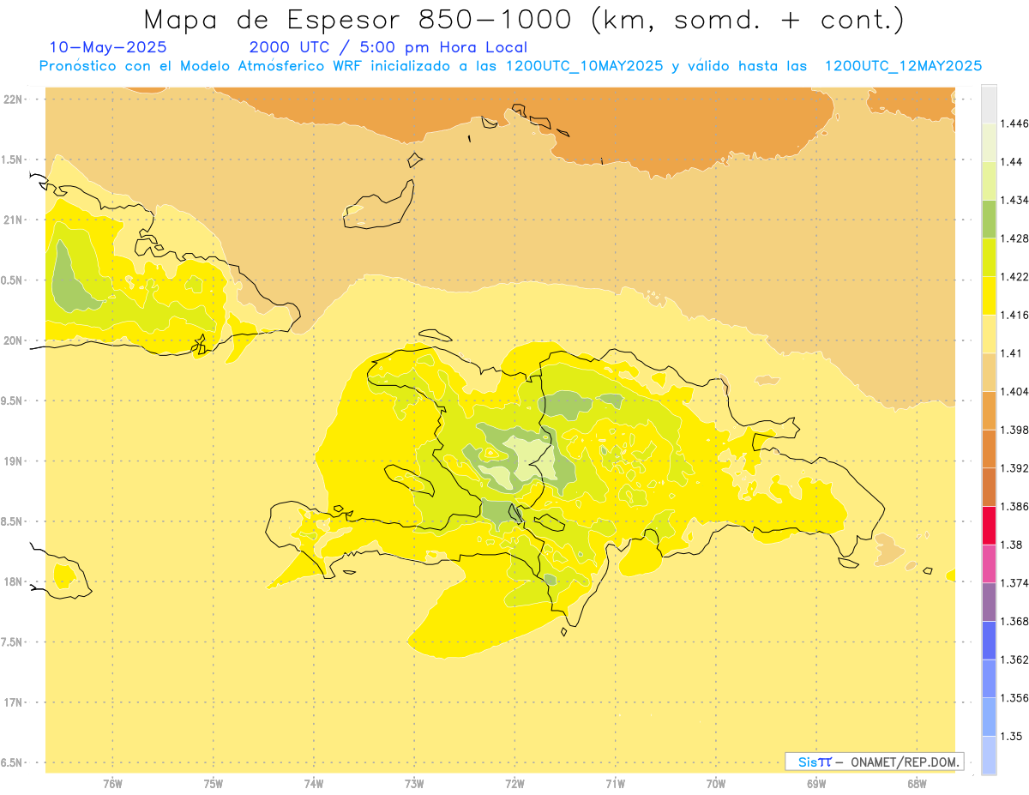Click the legend value '1.38'
Screen dimensions: 1029x795
pos(1011,545)
